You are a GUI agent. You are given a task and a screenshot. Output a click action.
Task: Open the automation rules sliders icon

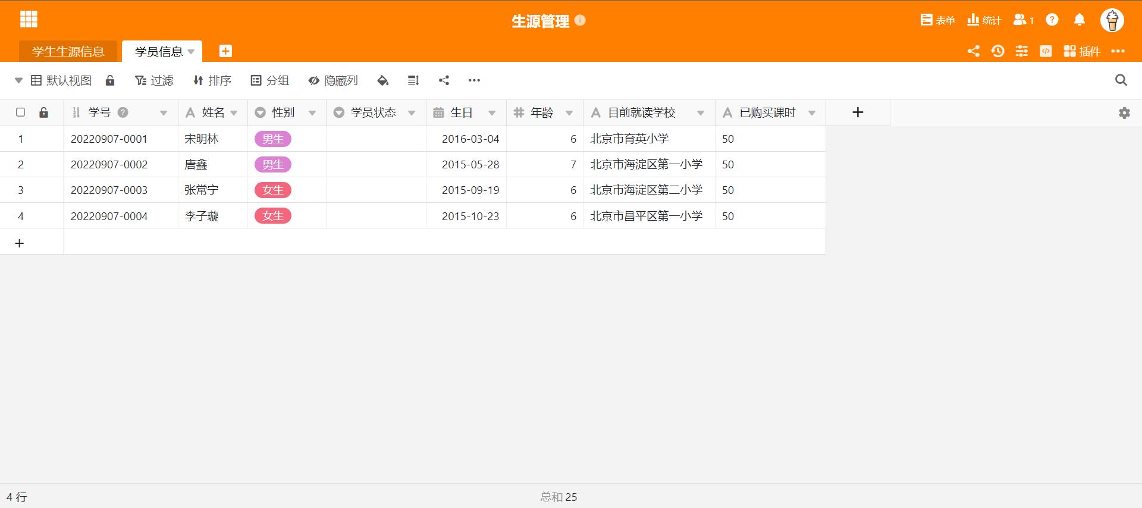(1022, 51)
